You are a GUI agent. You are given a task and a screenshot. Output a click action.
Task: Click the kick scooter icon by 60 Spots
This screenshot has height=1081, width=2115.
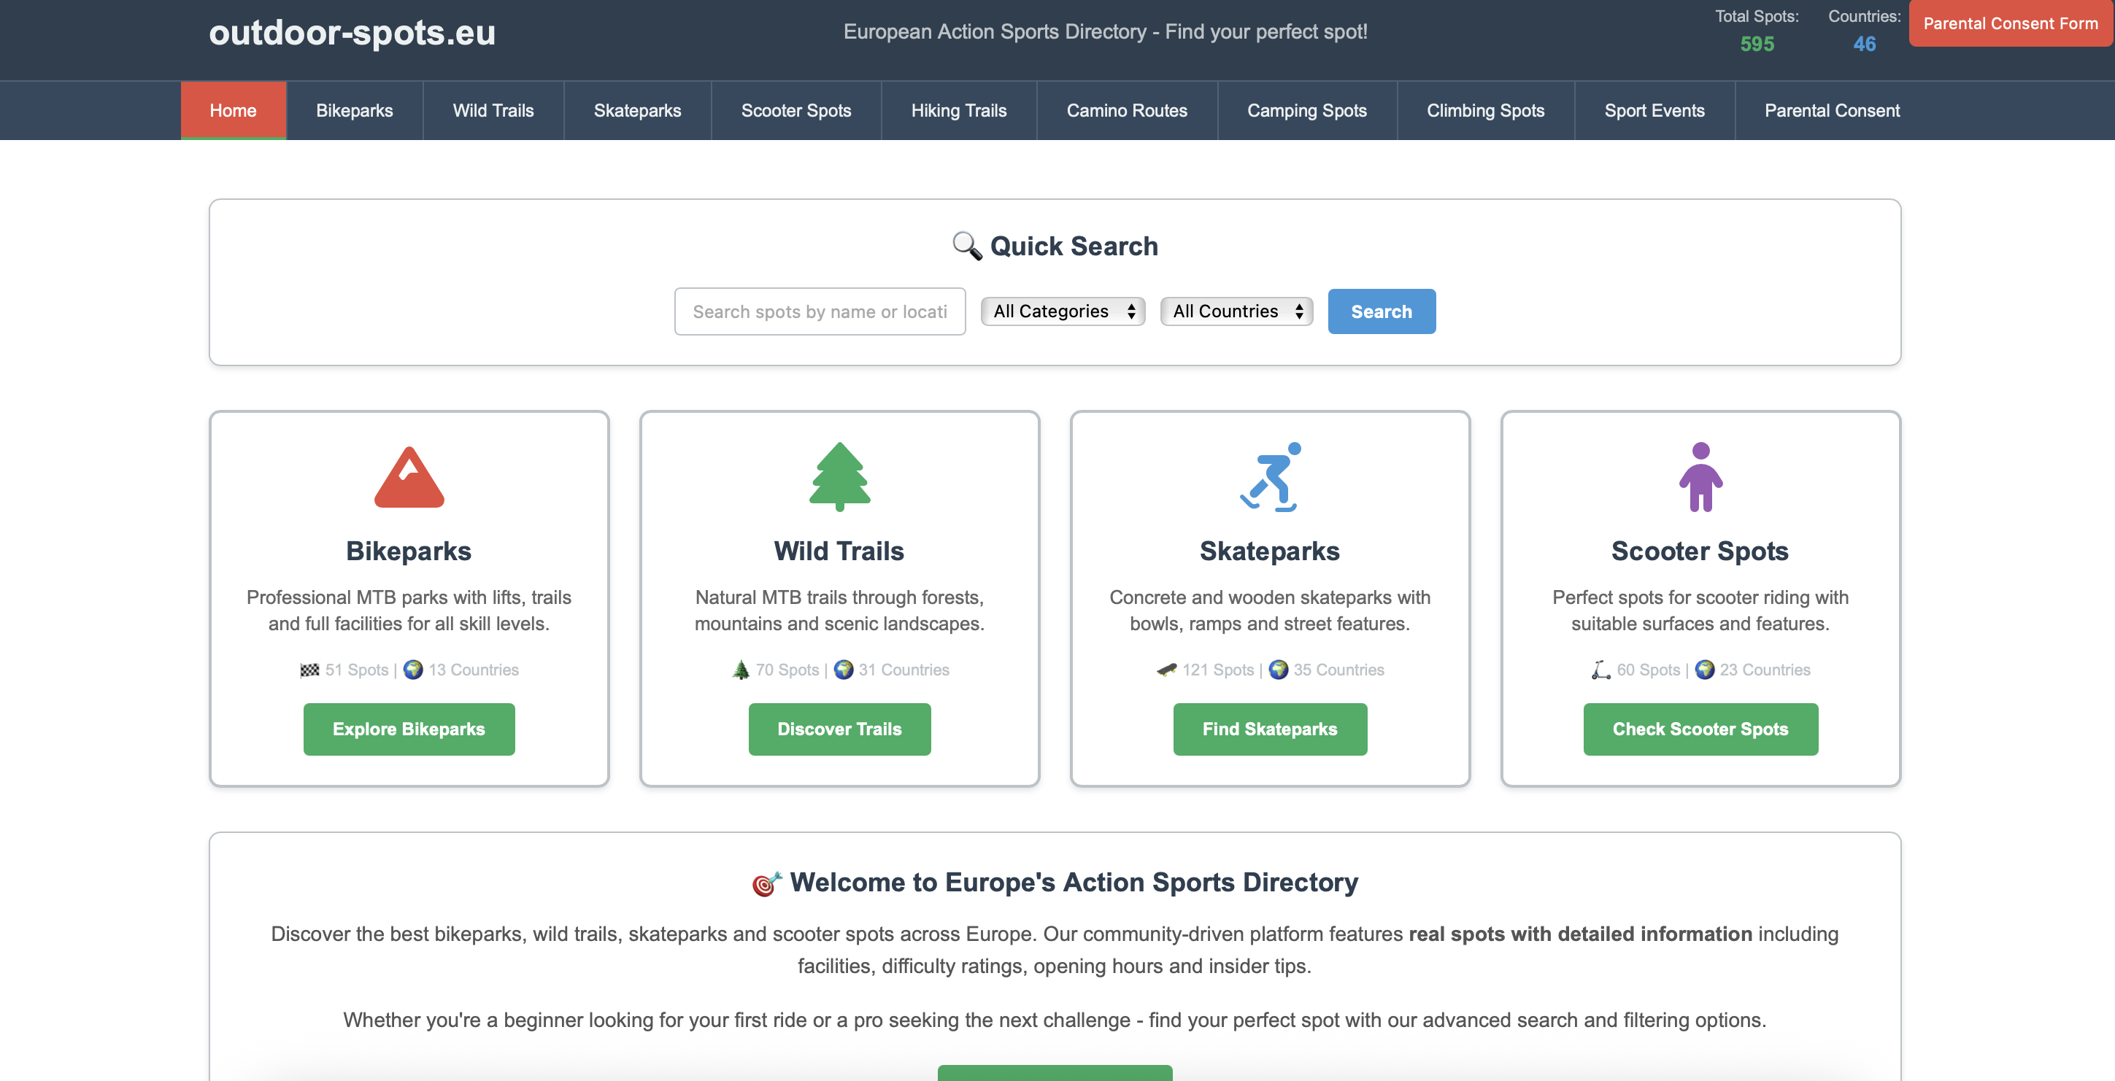[x=1600, y=670]
